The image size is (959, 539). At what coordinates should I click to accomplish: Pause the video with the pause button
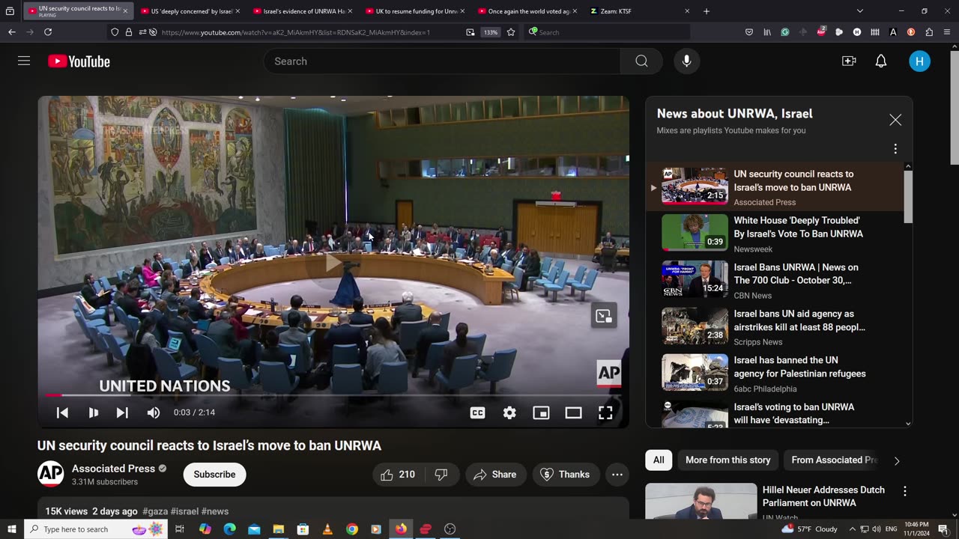tap(93, 412)
